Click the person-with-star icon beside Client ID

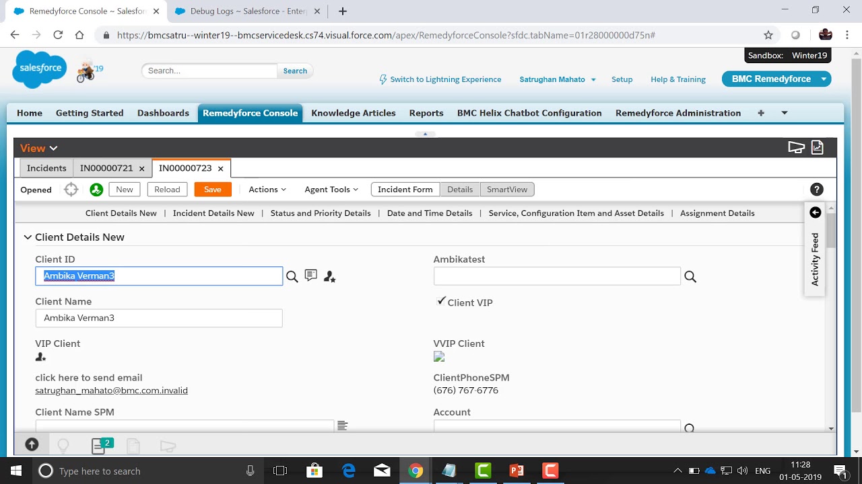pos(329,276)
